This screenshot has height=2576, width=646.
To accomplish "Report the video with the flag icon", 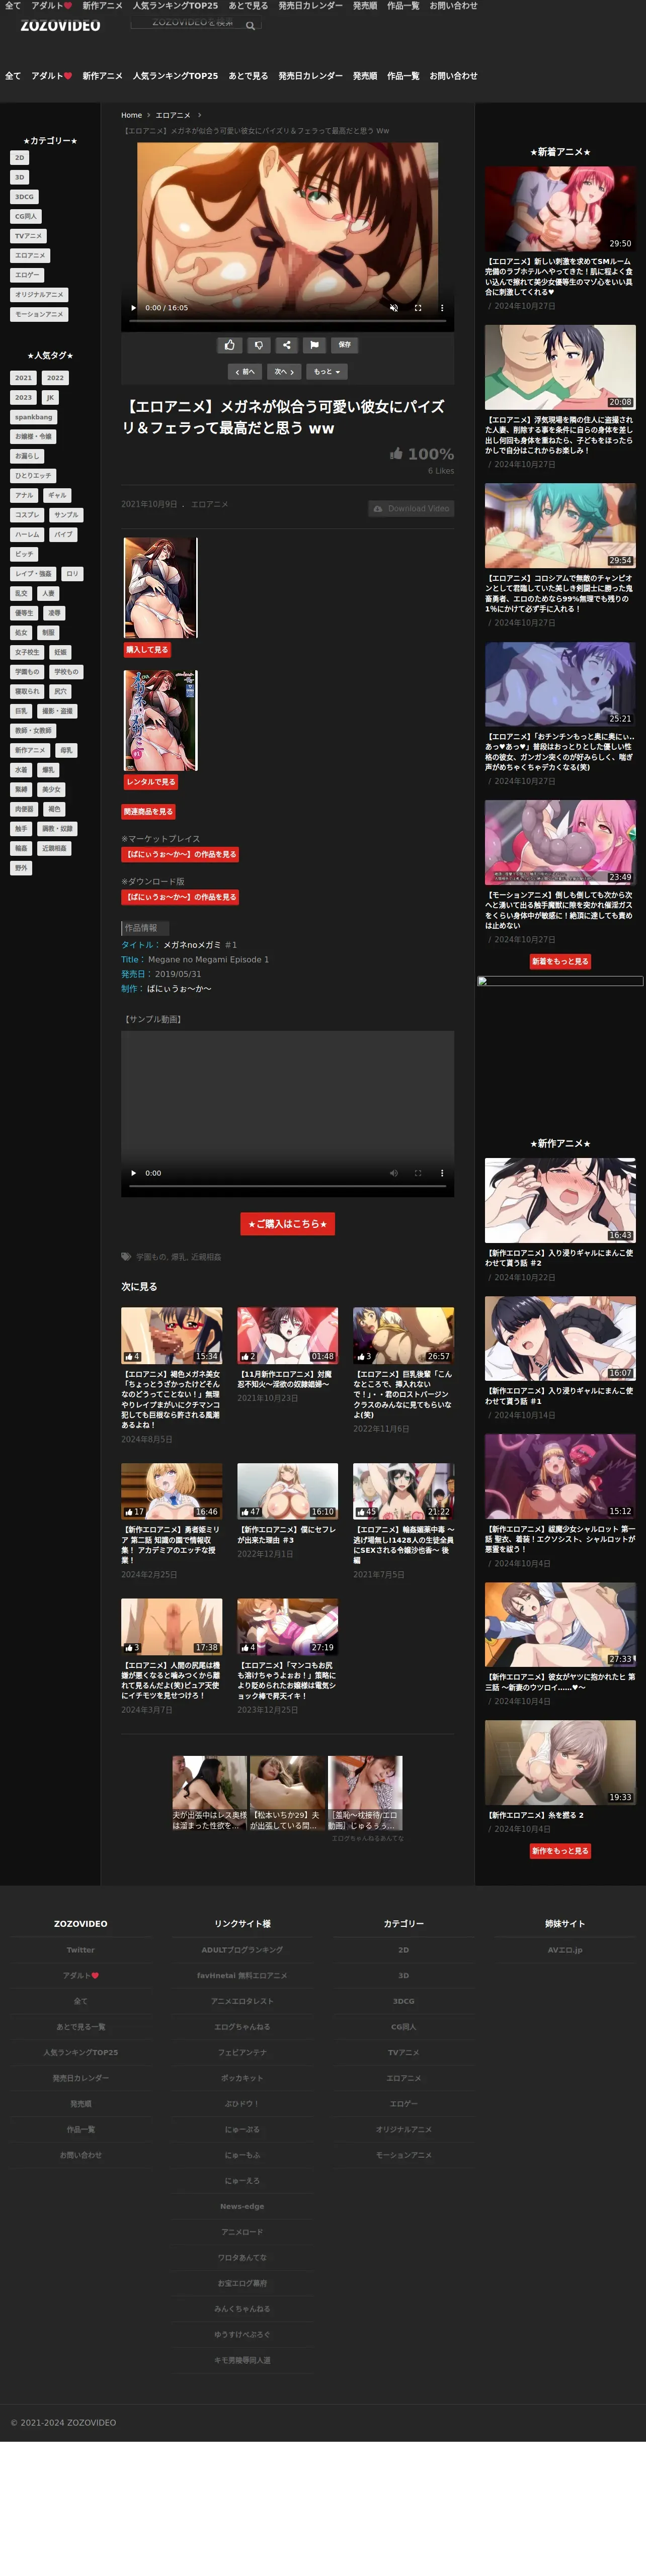I will pos(314,345).
